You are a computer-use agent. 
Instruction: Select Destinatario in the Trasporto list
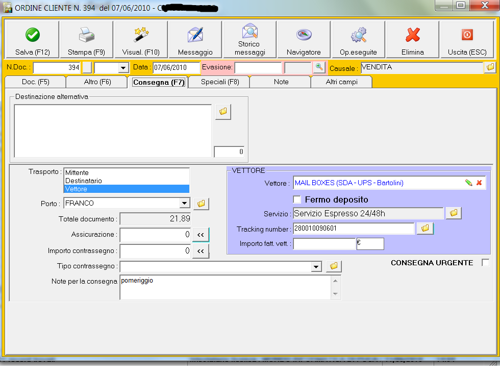coord(127,181)
